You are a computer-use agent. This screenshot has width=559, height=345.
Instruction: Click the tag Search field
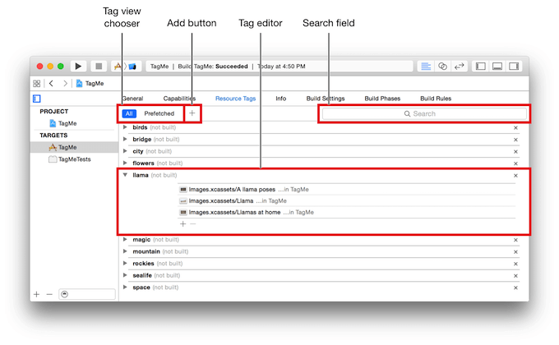click(424, 113)
